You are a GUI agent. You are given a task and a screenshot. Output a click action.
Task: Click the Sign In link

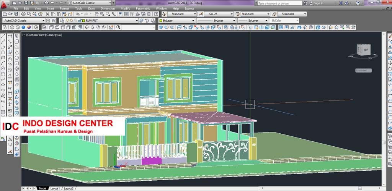[x=319, y=3]
